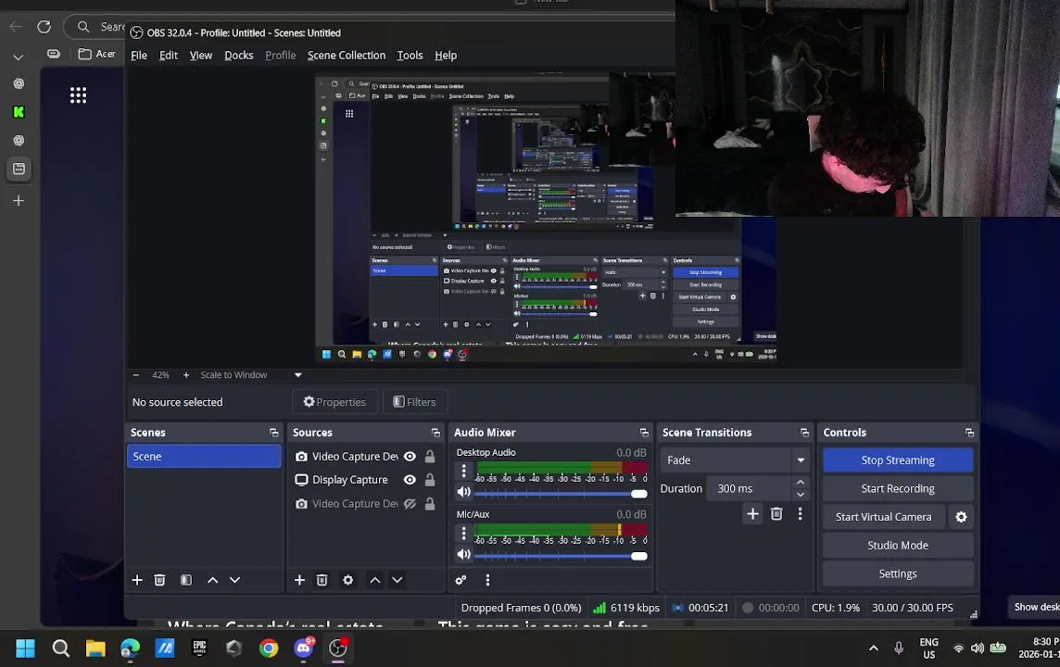Undock the Scene Transitions panel icon
Viewport: 1060px width, 667px height.
804,433
